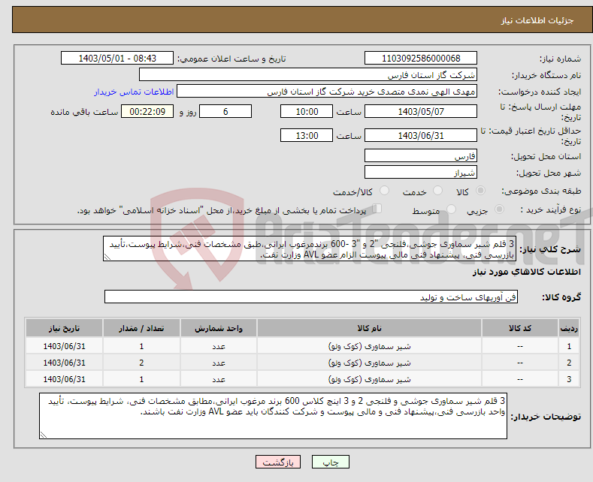Click the شماره نیاز number field
The width and height of the screenshot is (593, 482).
pos(421,58)
